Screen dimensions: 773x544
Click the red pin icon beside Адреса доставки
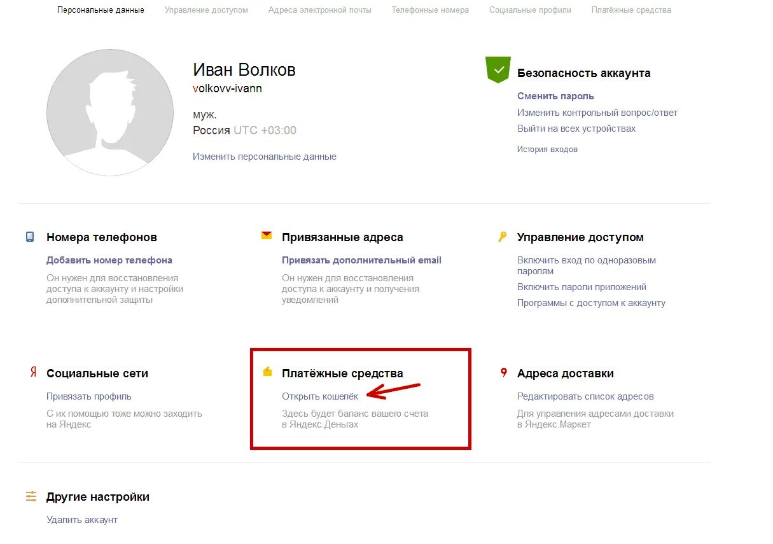(504, 372)
